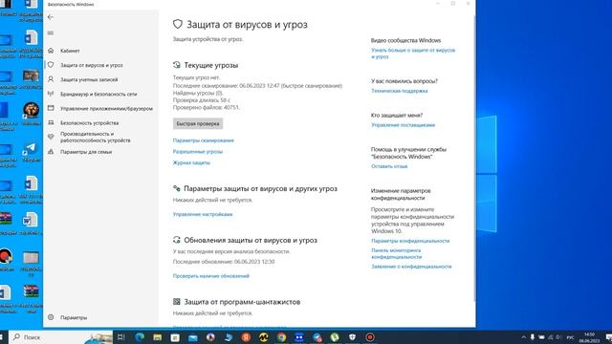
Task: Open Техническая поддержка link
Action: click(x=400, y=91)
